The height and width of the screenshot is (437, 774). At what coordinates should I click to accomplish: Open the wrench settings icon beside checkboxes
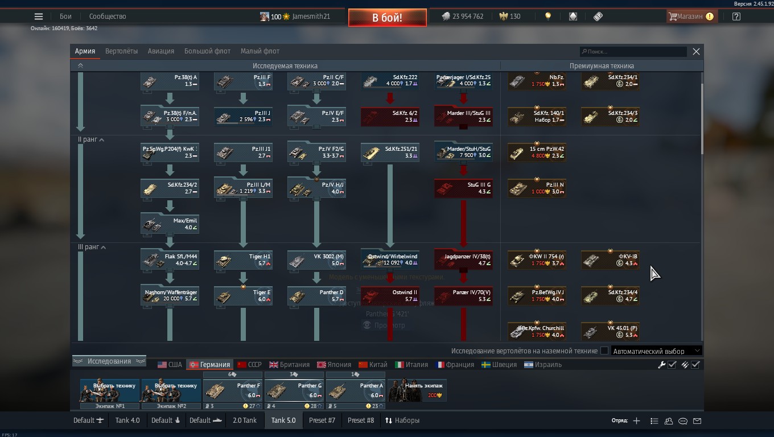(x=661, y=365)
